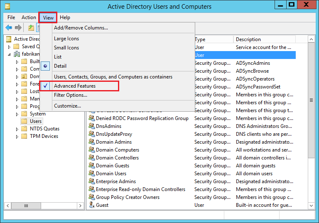This screenshot has height=223, width=319.
Task: Choose Filter Options... from View menu
Action: (x=117, y=95)
